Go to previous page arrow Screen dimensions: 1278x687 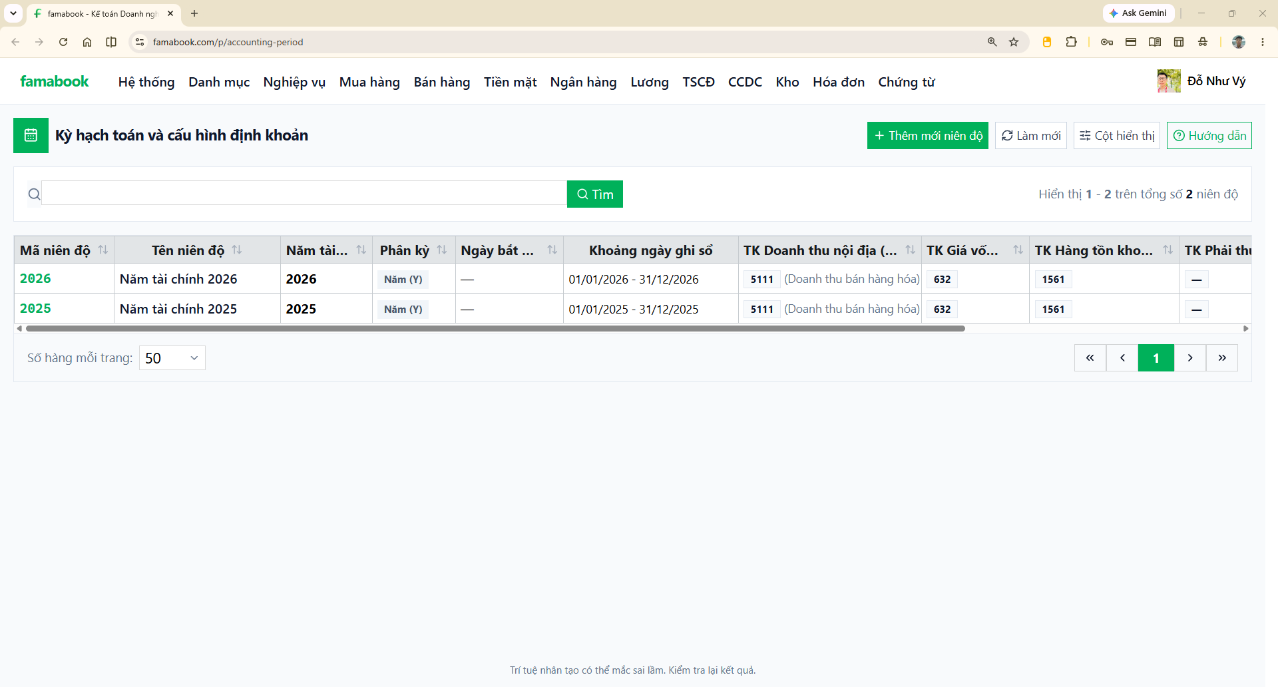point(1122,358)
